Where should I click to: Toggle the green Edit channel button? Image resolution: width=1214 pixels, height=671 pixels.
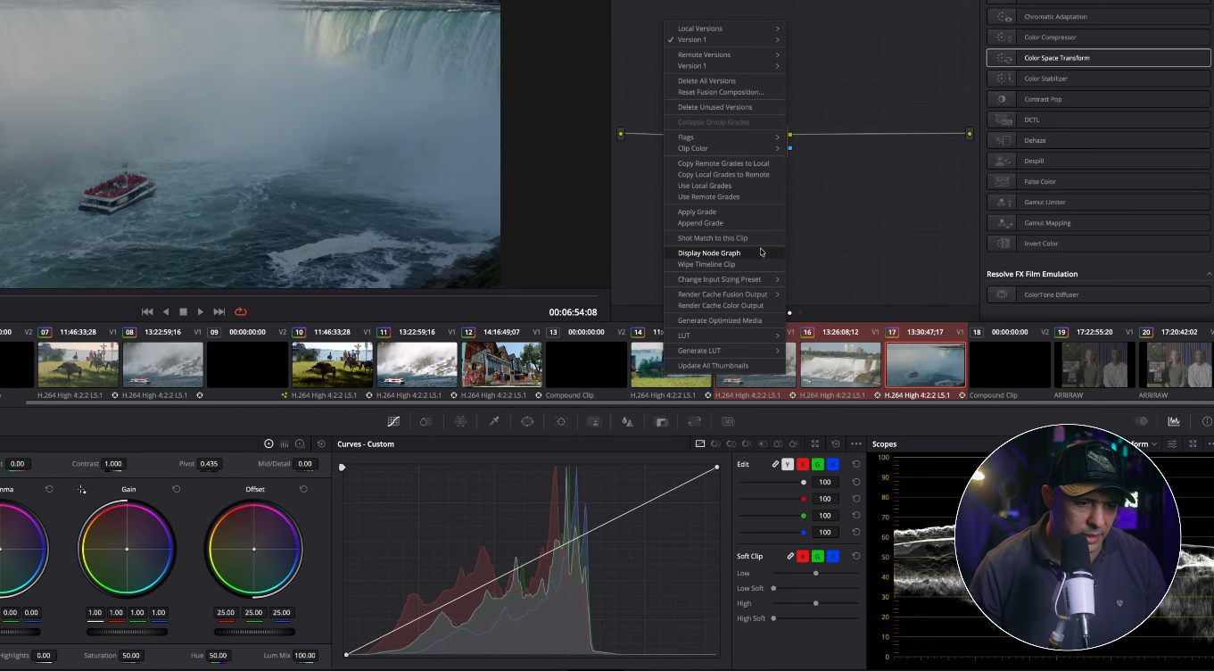coord(817,464)
